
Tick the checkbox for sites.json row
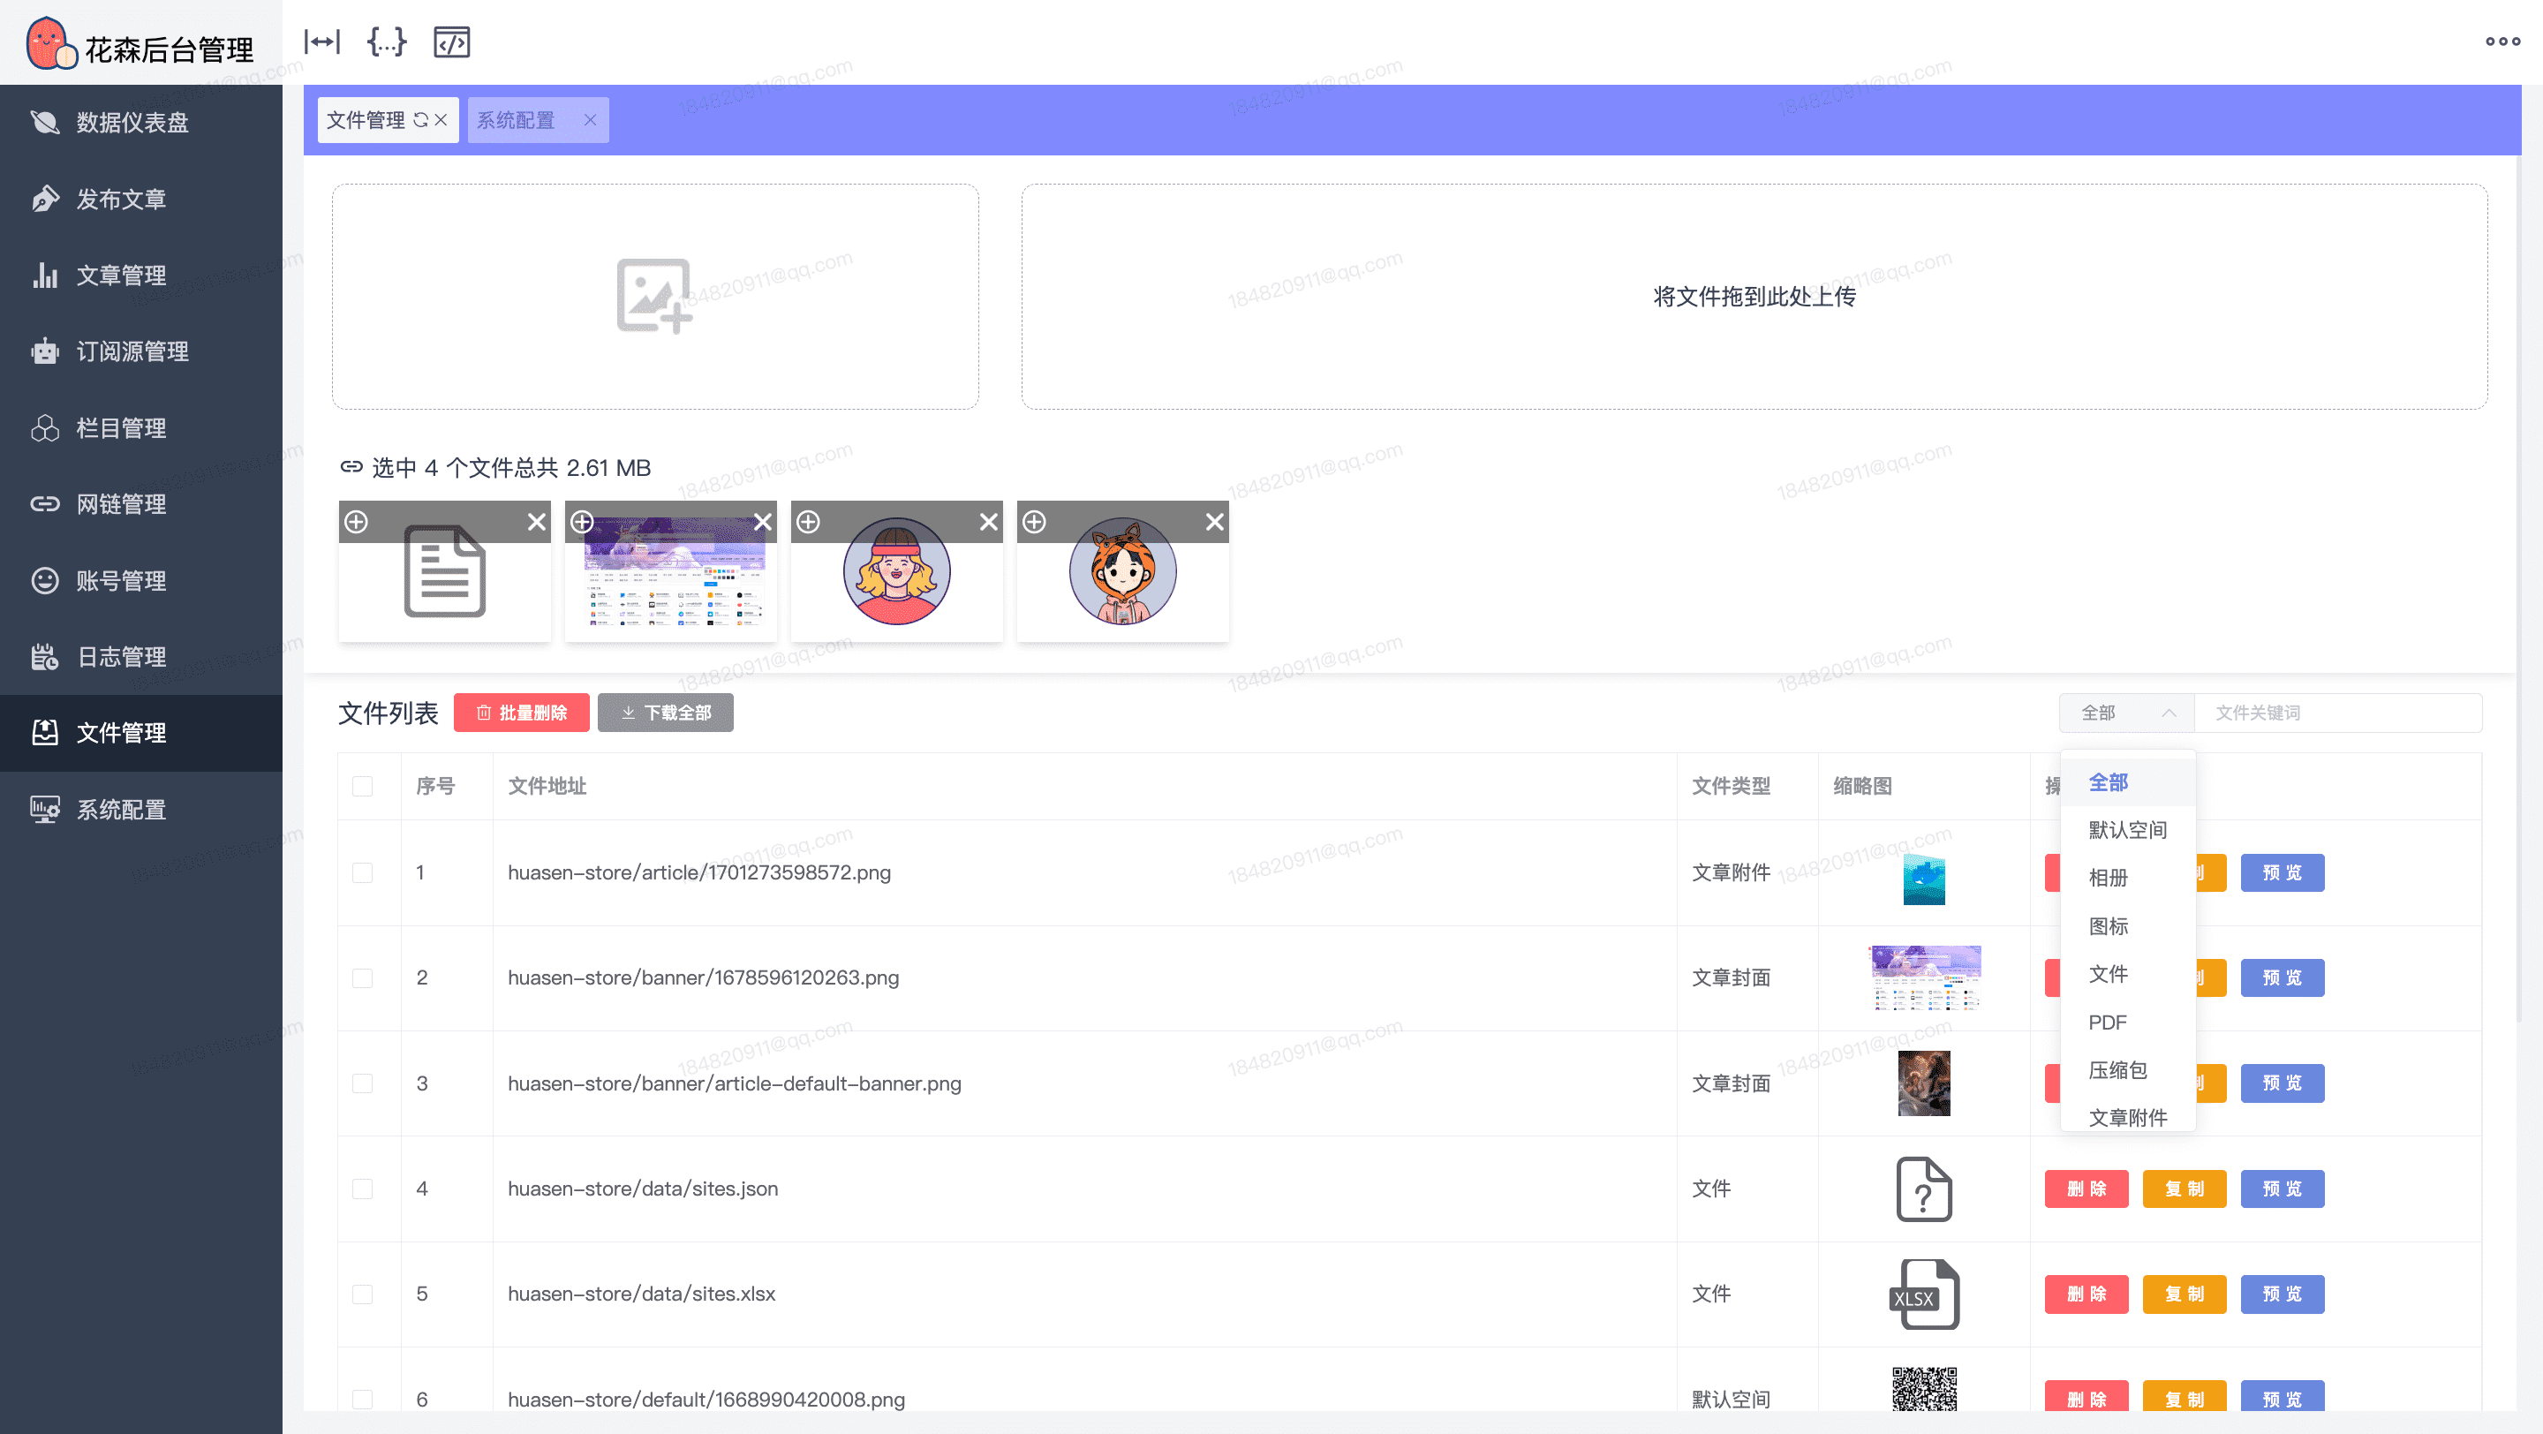tap(362, 1189)
